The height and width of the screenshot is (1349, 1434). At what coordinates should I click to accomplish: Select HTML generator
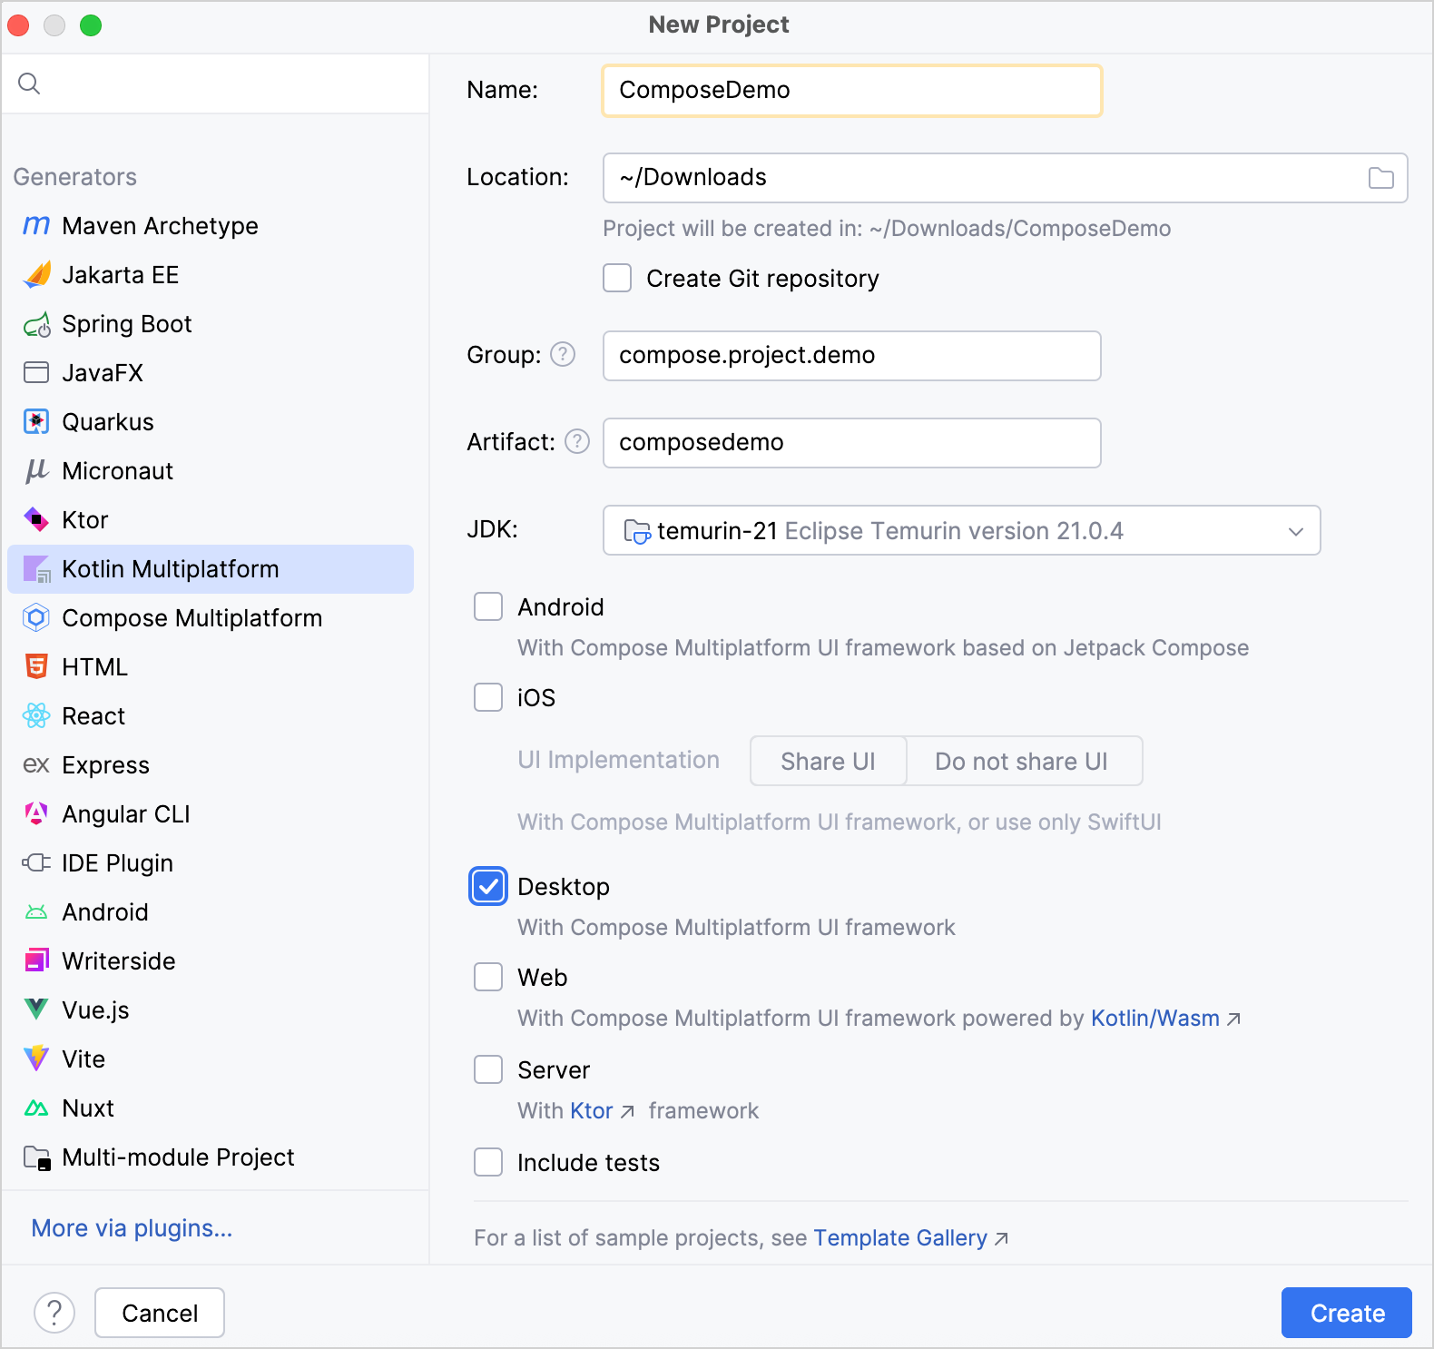[211, 666]
